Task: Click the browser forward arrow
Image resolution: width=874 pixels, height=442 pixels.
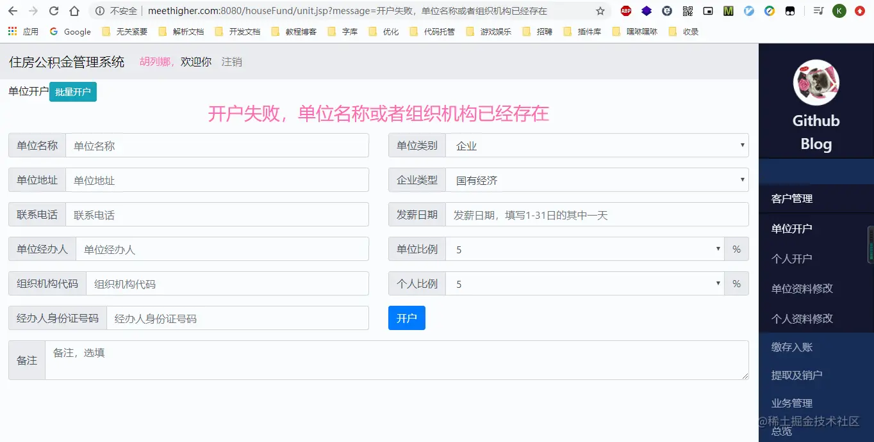Action: [x=33, y=11]
